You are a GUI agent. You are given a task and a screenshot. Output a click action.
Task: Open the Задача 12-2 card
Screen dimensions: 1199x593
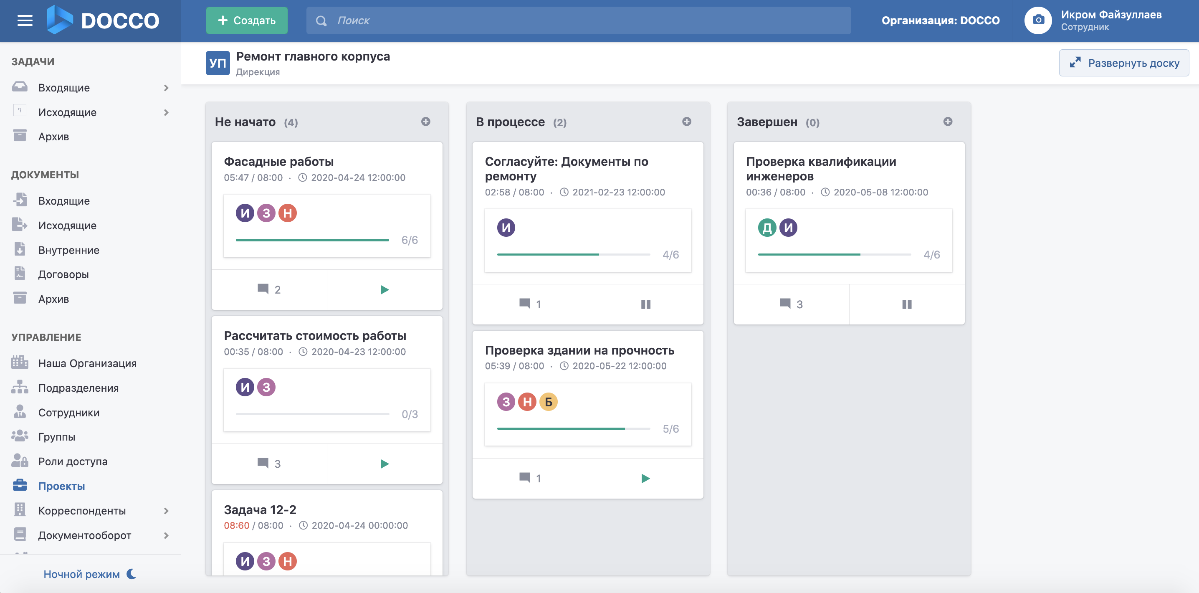coord(260,509)
